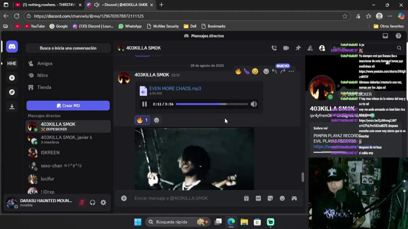Open new browser tab plus button

[161, 5]
